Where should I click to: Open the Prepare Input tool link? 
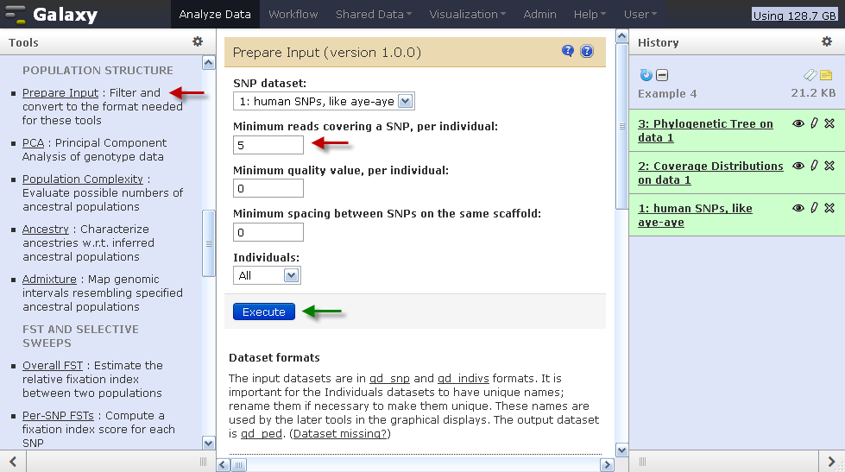pos(60,92)
